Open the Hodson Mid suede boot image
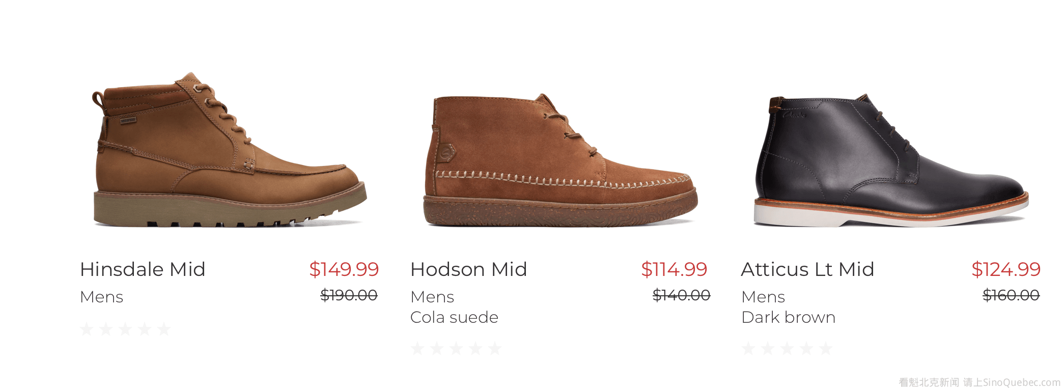 pyautogui.click(x=560, y=160)
